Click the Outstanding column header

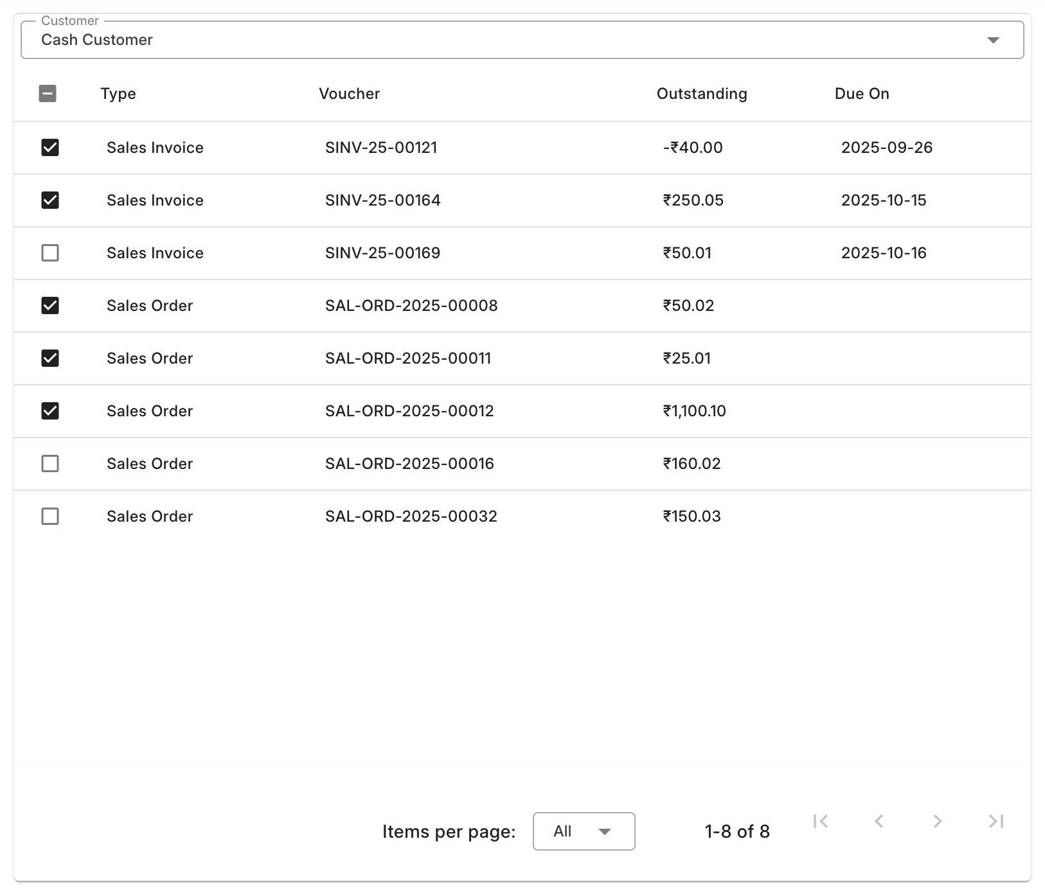tap(702, 94)
